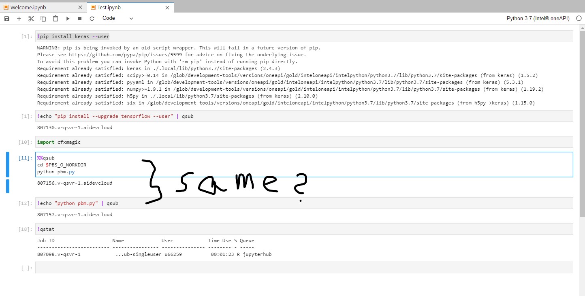Restart the kernel using the circular arrow icon
The width and height of the screenshot is (585, 296).
pos(92,18)
